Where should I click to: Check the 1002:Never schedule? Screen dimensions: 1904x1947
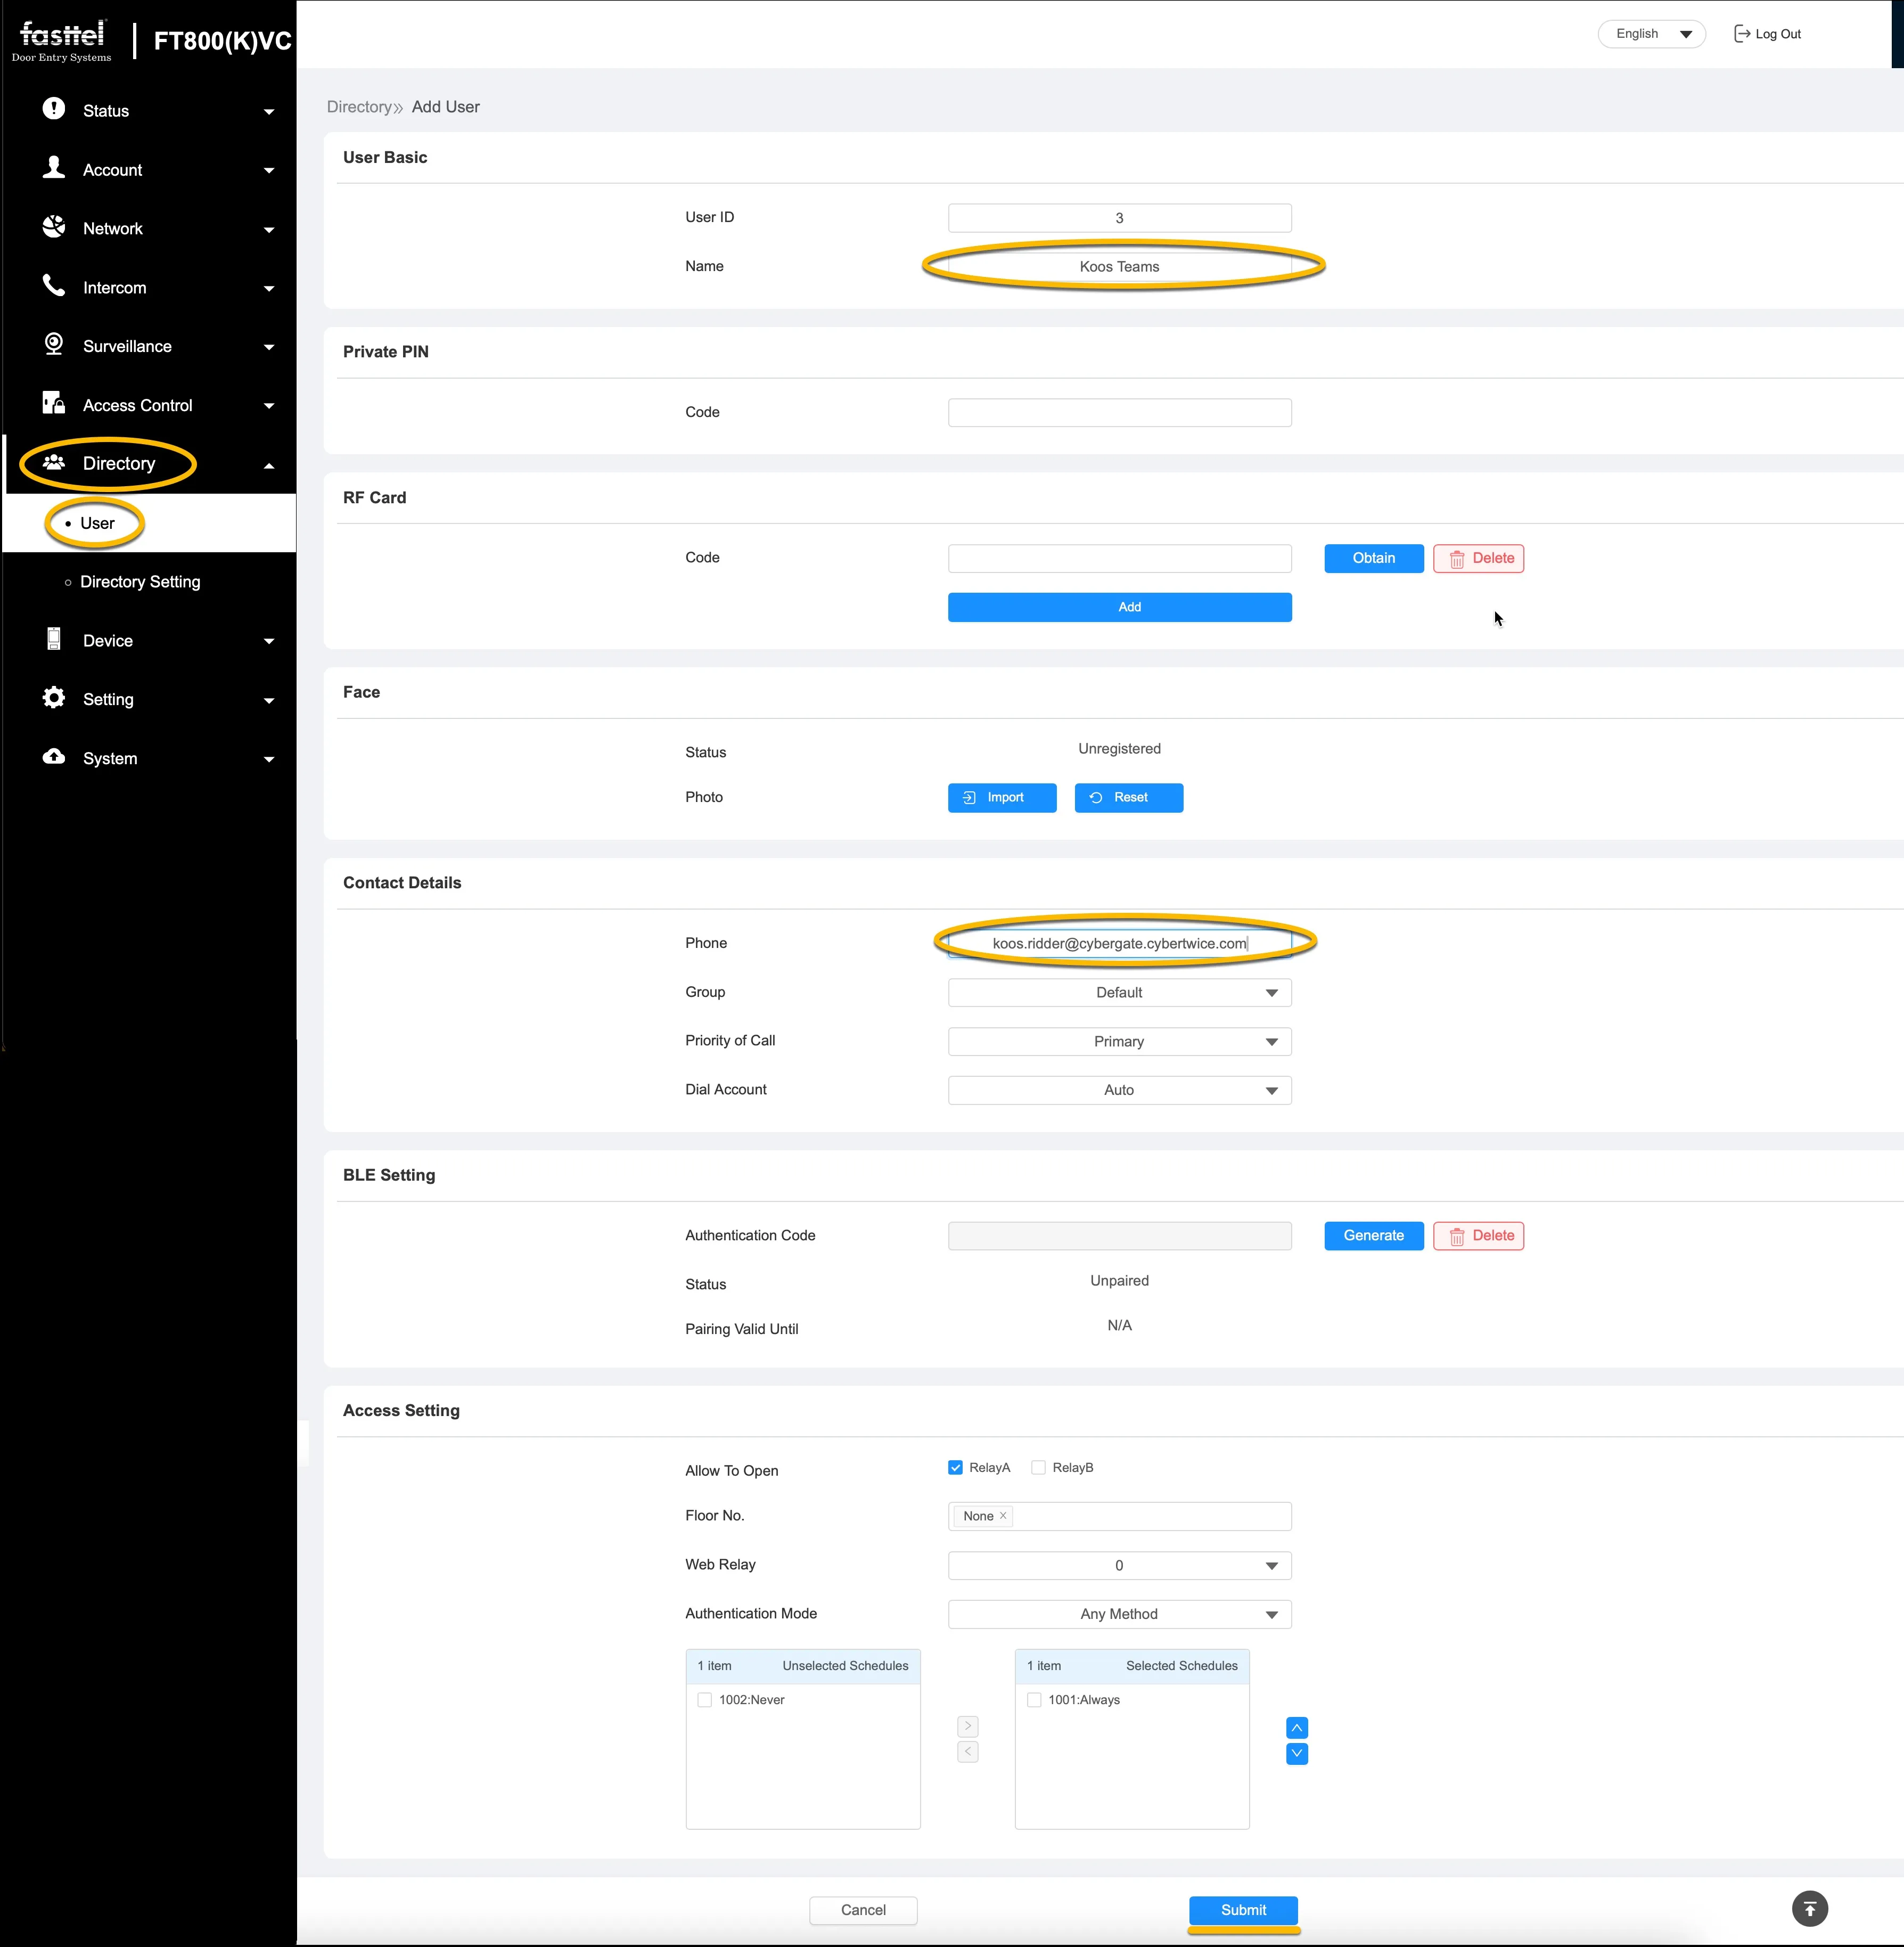point(704,1700)
